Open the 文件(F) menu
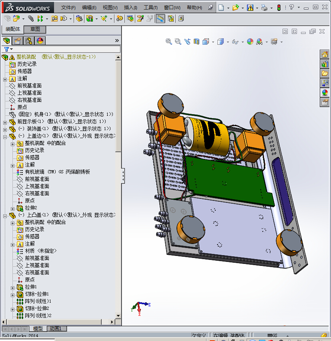Viewport: 331px width, 341px height. point(68,8)
